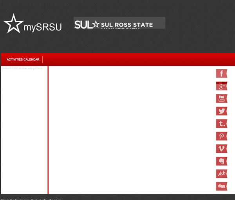
Task: Open the Digg icon
Action: (221, 186)
